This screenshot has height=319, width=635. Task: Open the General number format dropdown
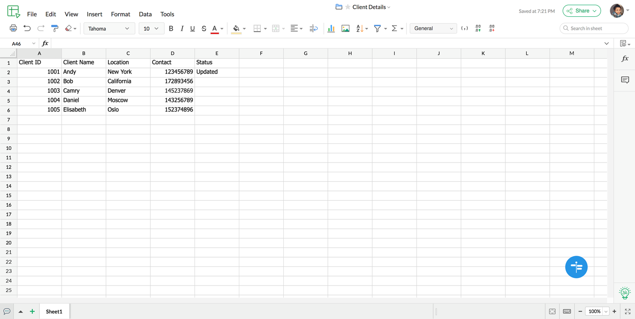pos(433,28)
